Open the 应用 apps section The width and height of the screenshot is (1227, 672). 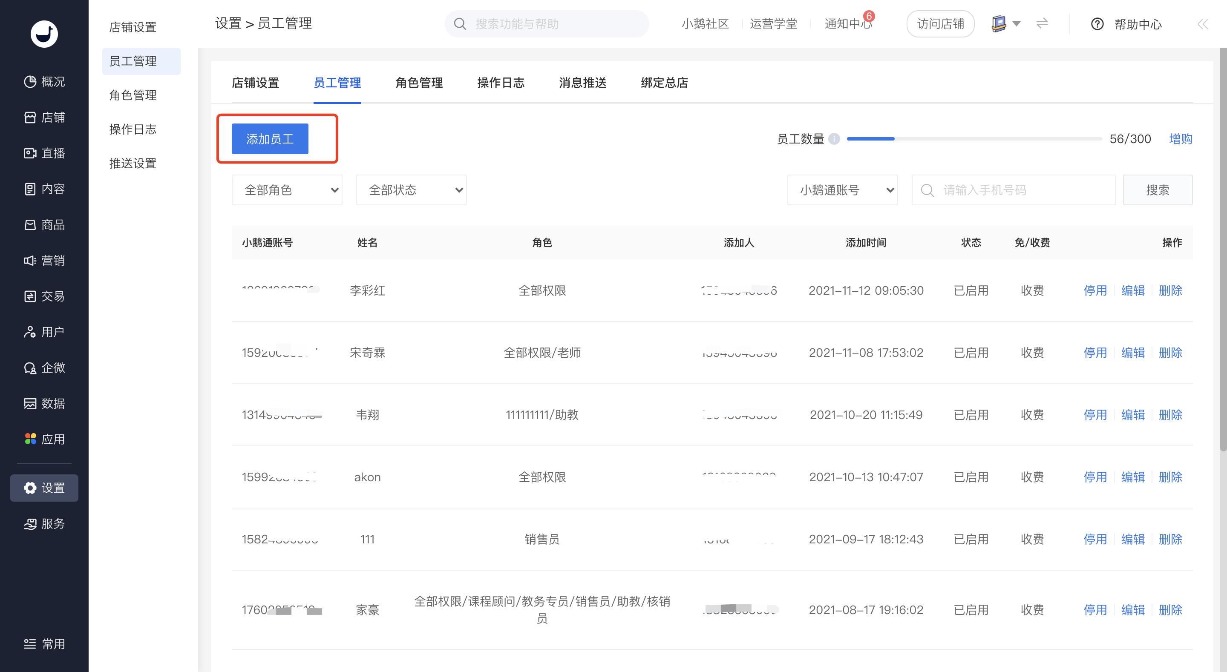pos(44,439)
